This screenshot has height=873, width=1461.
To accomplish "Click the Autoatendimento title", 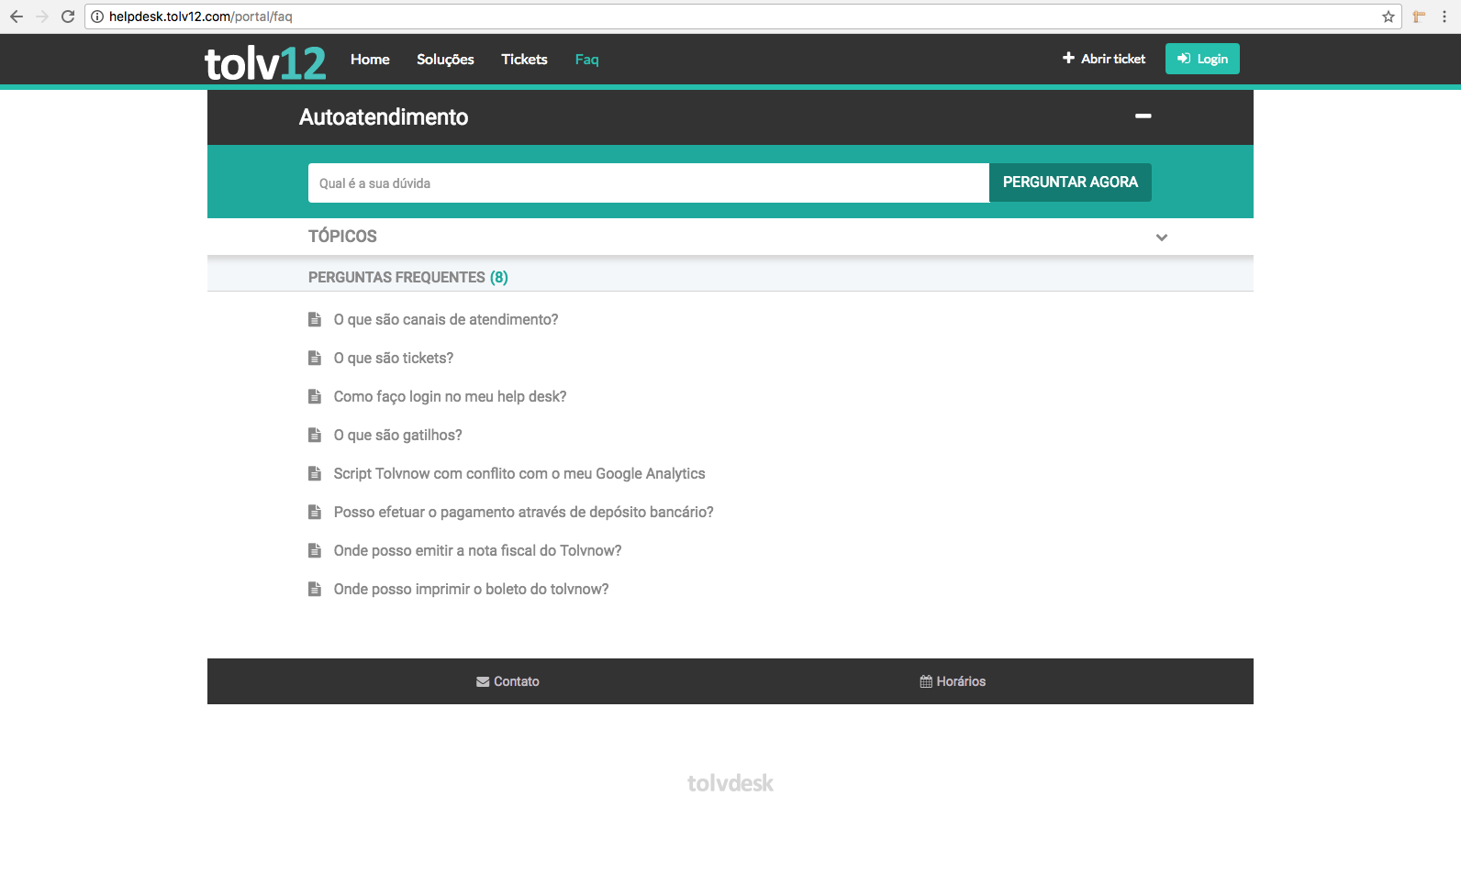I will coord(384,117).
